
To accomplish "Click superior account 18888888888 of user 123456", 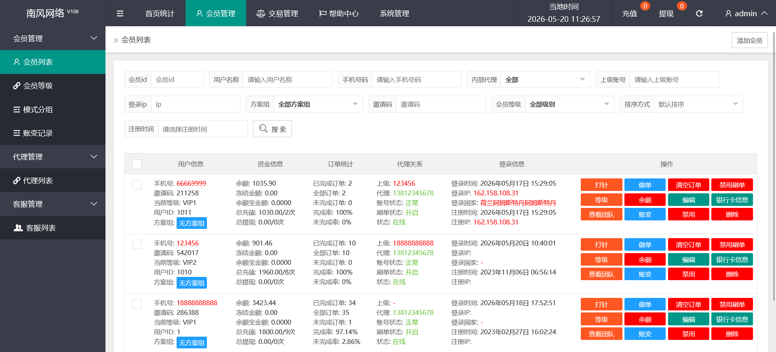I will (x=413, y=243).
